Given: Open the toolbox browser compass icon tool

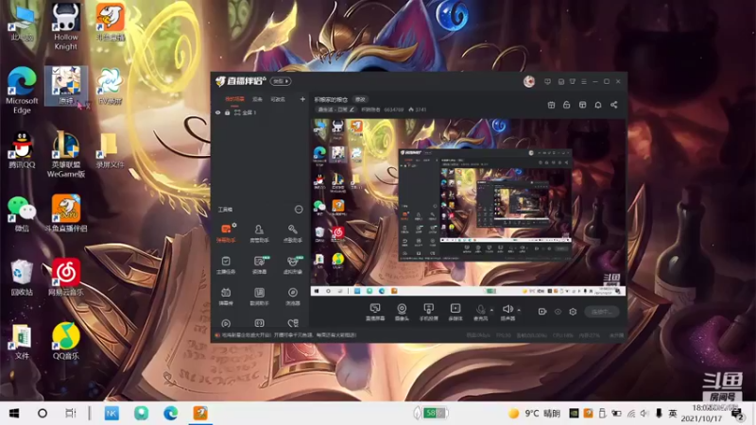Looking at the screenshot, I should pyautogui.click(x=292, y=297).
